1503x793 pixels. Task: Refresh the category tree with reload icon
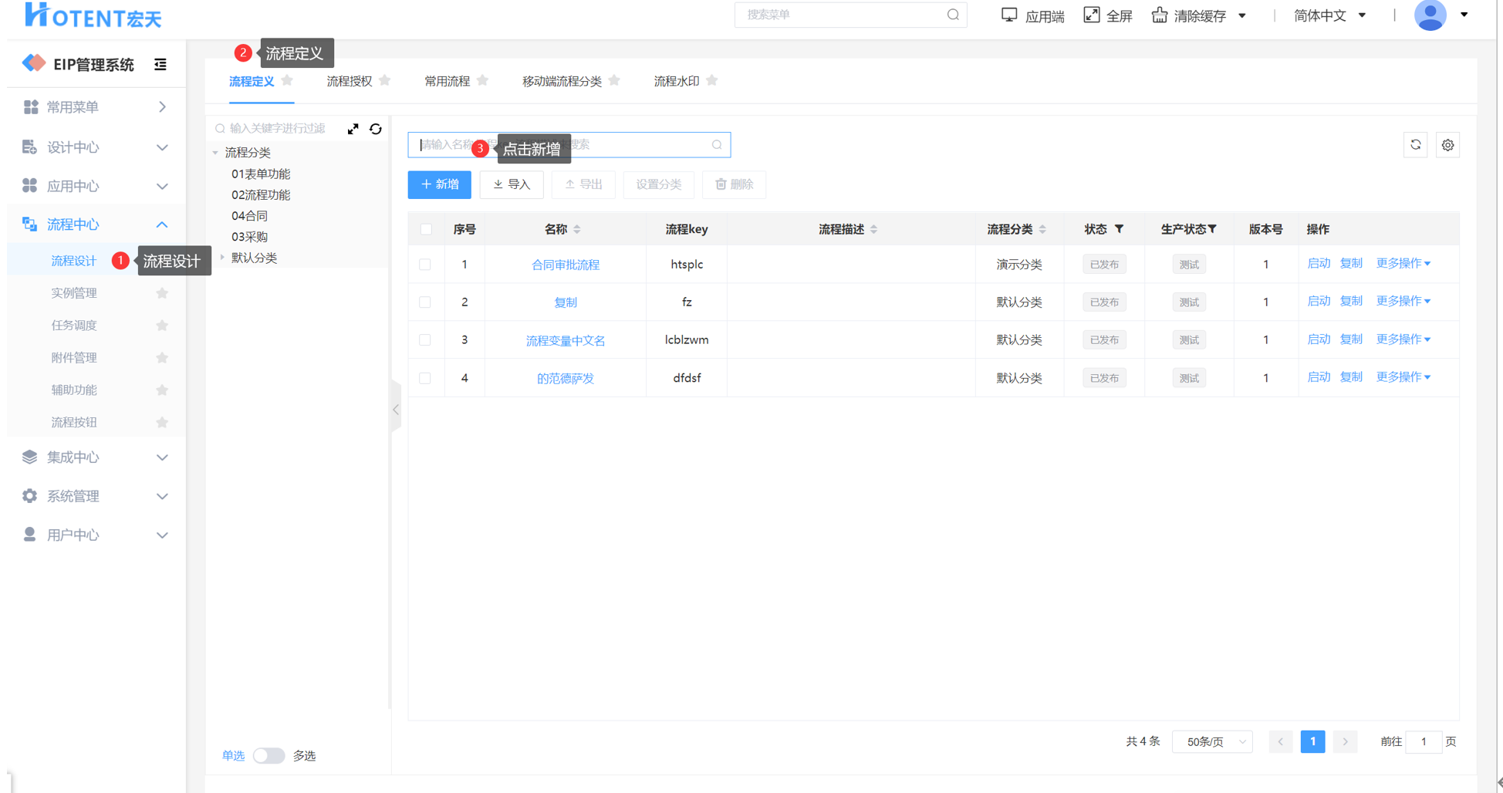(x=376, y=129)
